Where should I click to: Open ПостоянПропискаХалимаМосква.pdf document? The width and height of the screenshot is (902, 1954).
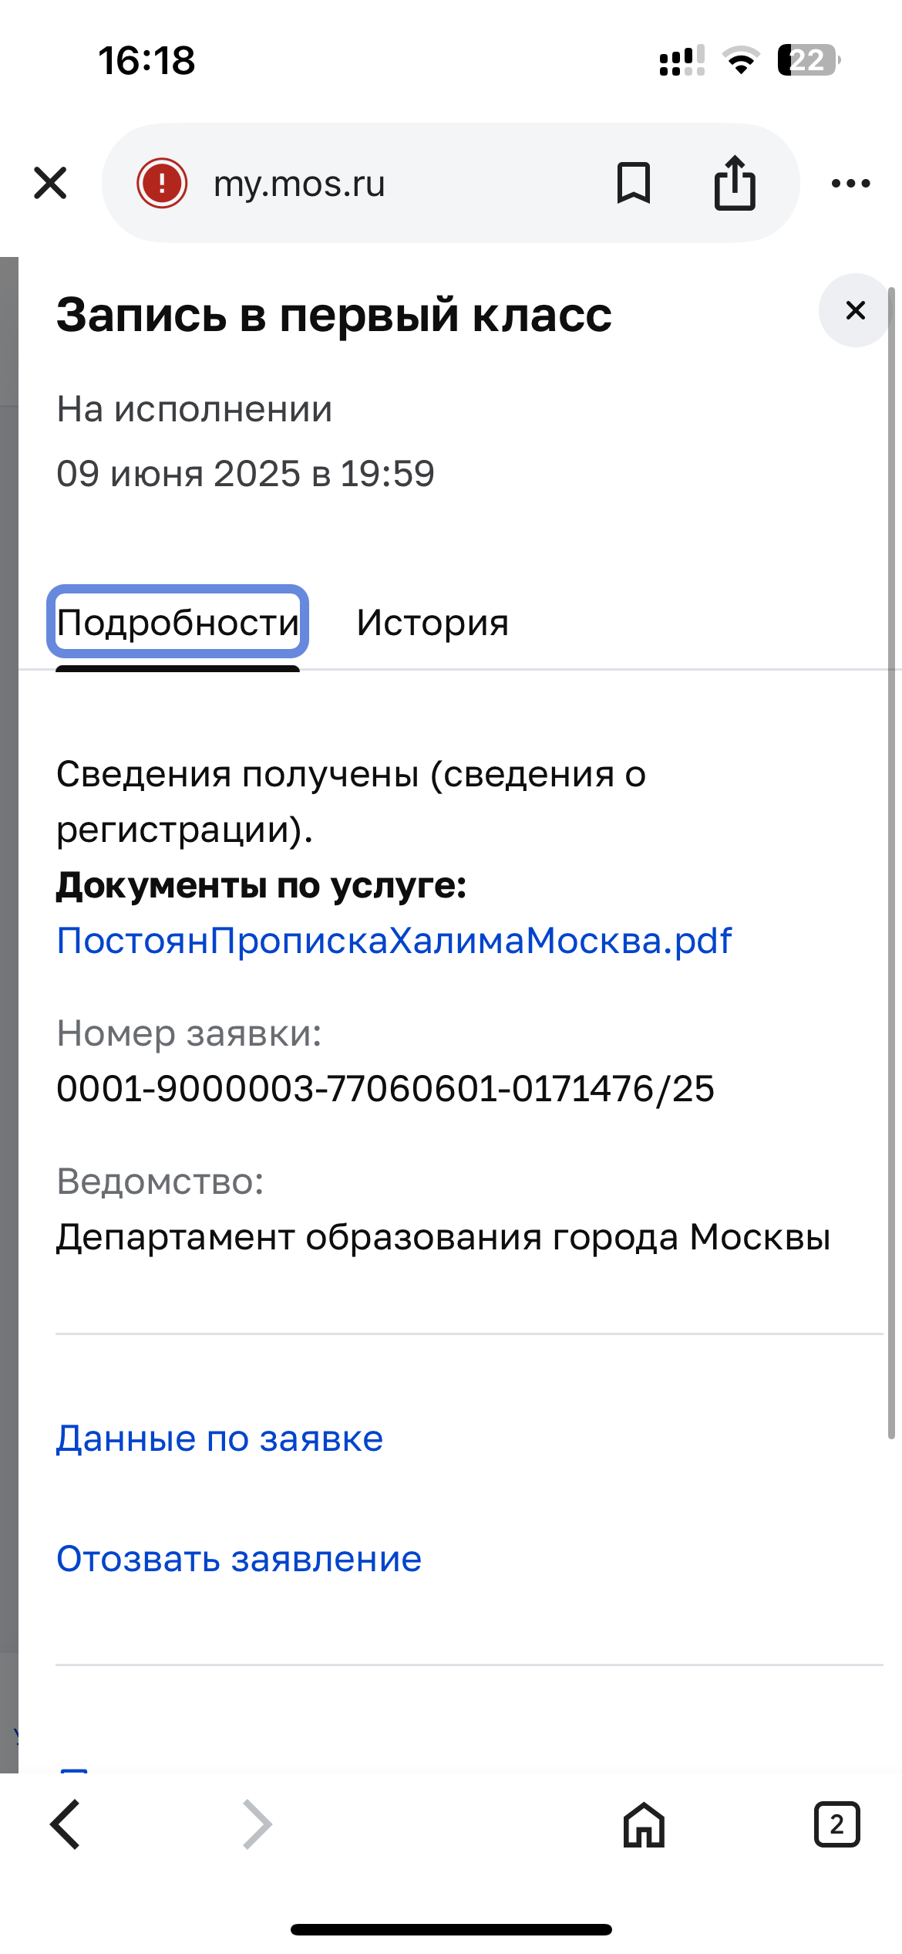[394, 941]
